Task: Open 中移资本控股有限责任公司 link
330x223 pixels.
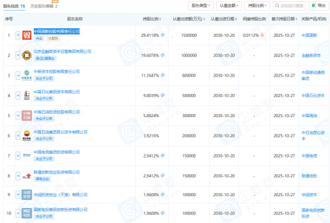Action: coord(57,71)
